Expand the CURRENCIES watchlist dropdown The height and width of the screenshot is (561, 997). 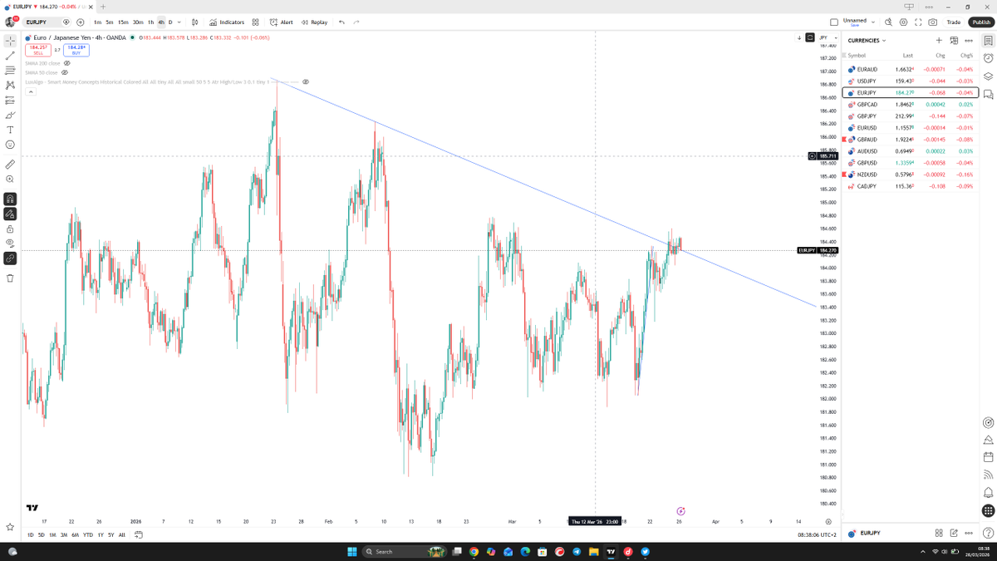867,40
